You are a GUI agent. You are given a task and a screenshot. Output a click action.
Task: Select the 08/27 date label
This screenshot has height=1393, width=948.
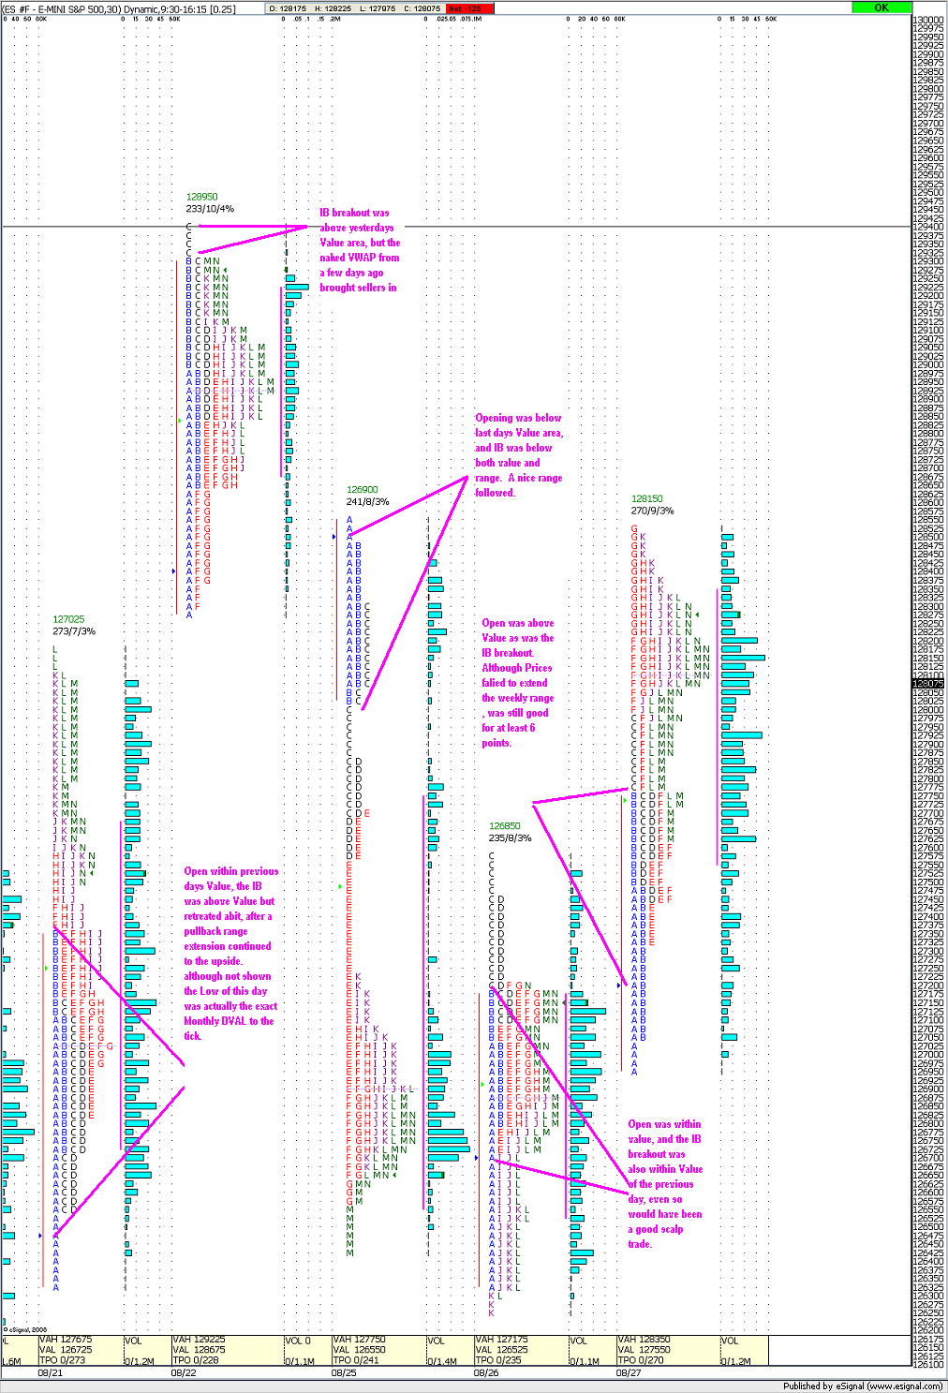[629, 1372]
